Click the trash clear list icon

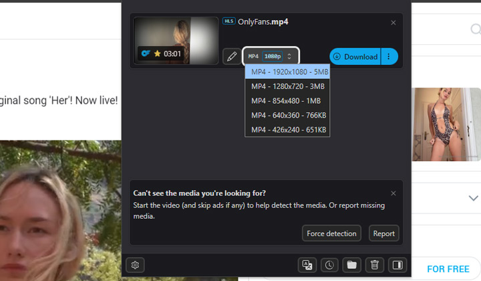click(x=375, y=265)
